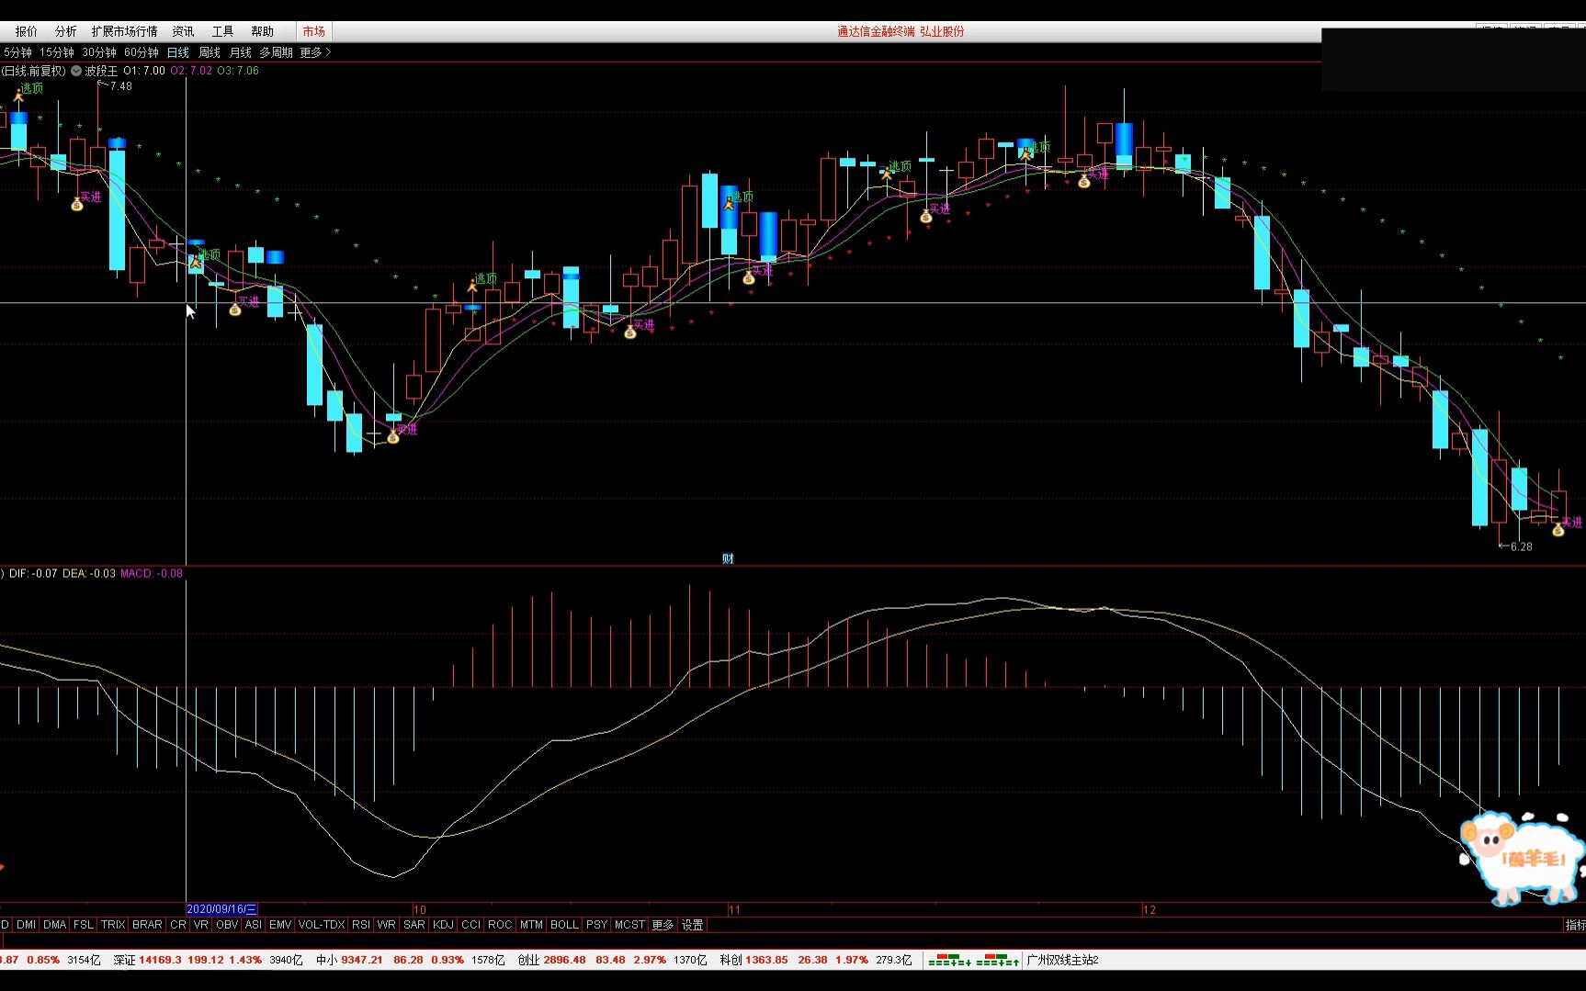The width and height of the screenshot is (1586, 991).
Task: Switch chart to 5分钟 period
Action: tap(17, 53)
